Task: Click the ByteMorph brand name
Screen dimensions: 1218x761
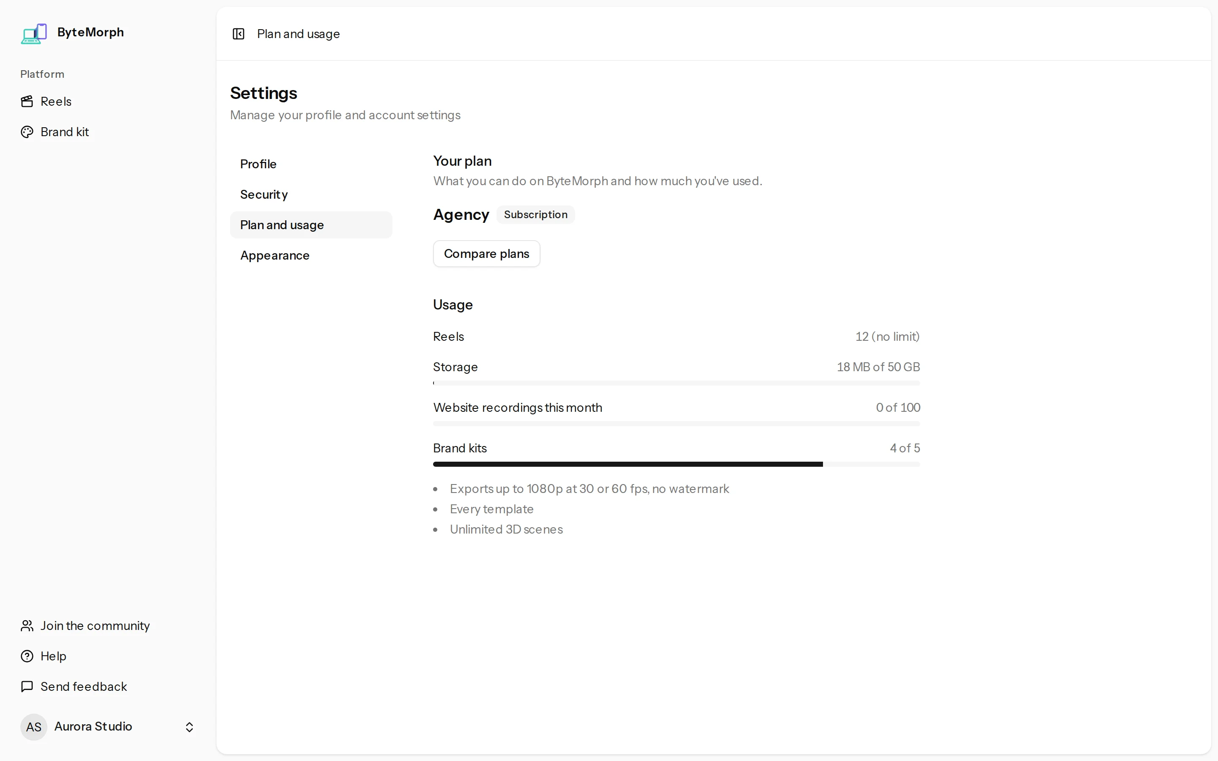Action: click(91, 32)
